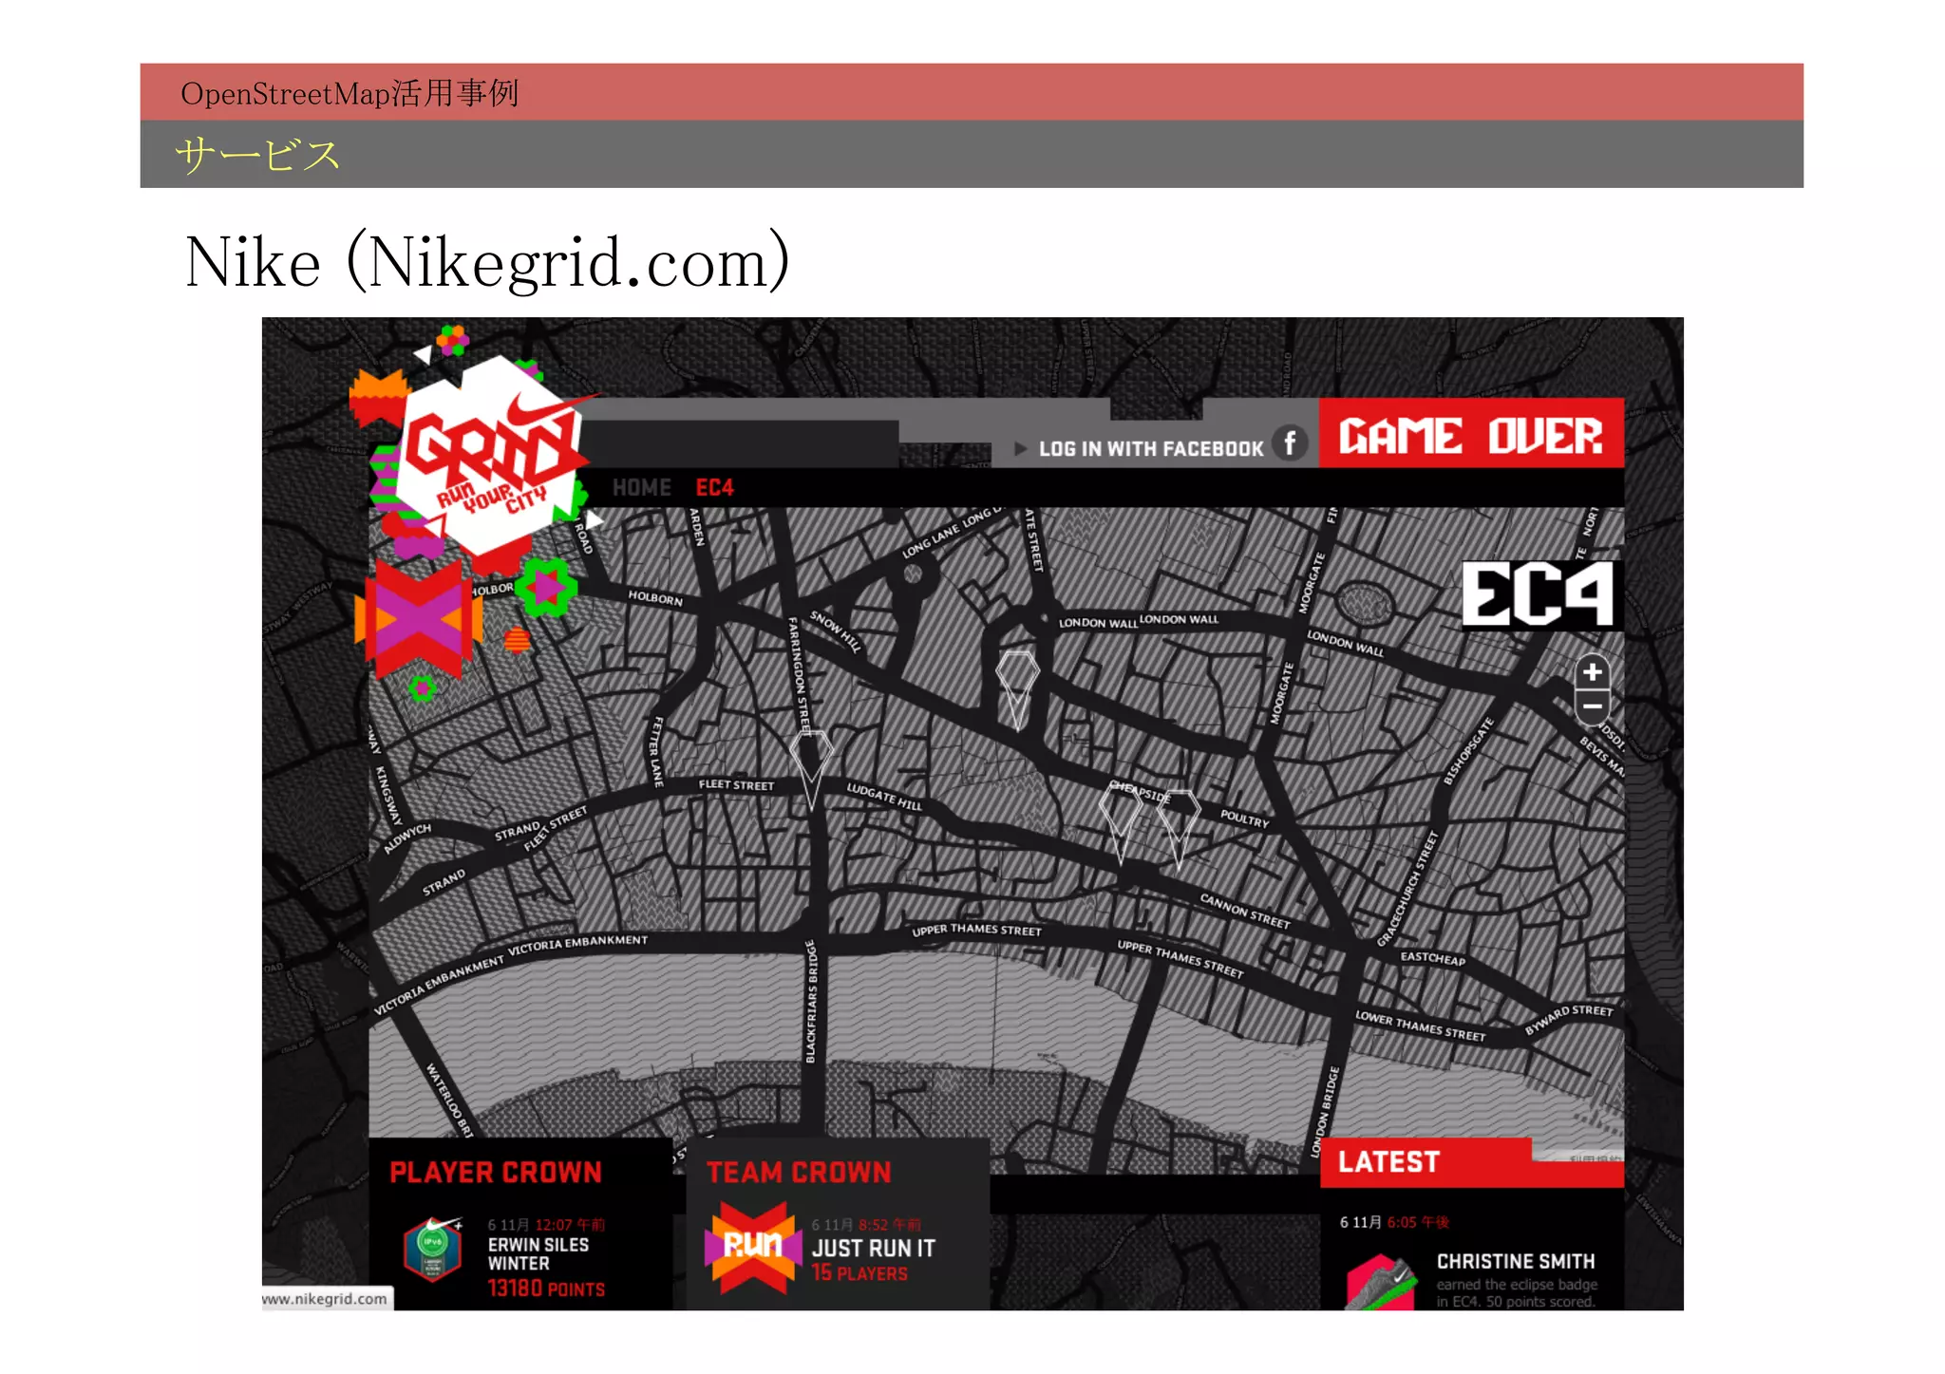
Task: Click the multicolor hexagon cluster above logo
Action: pyautogui.click(x=453, y=340)
